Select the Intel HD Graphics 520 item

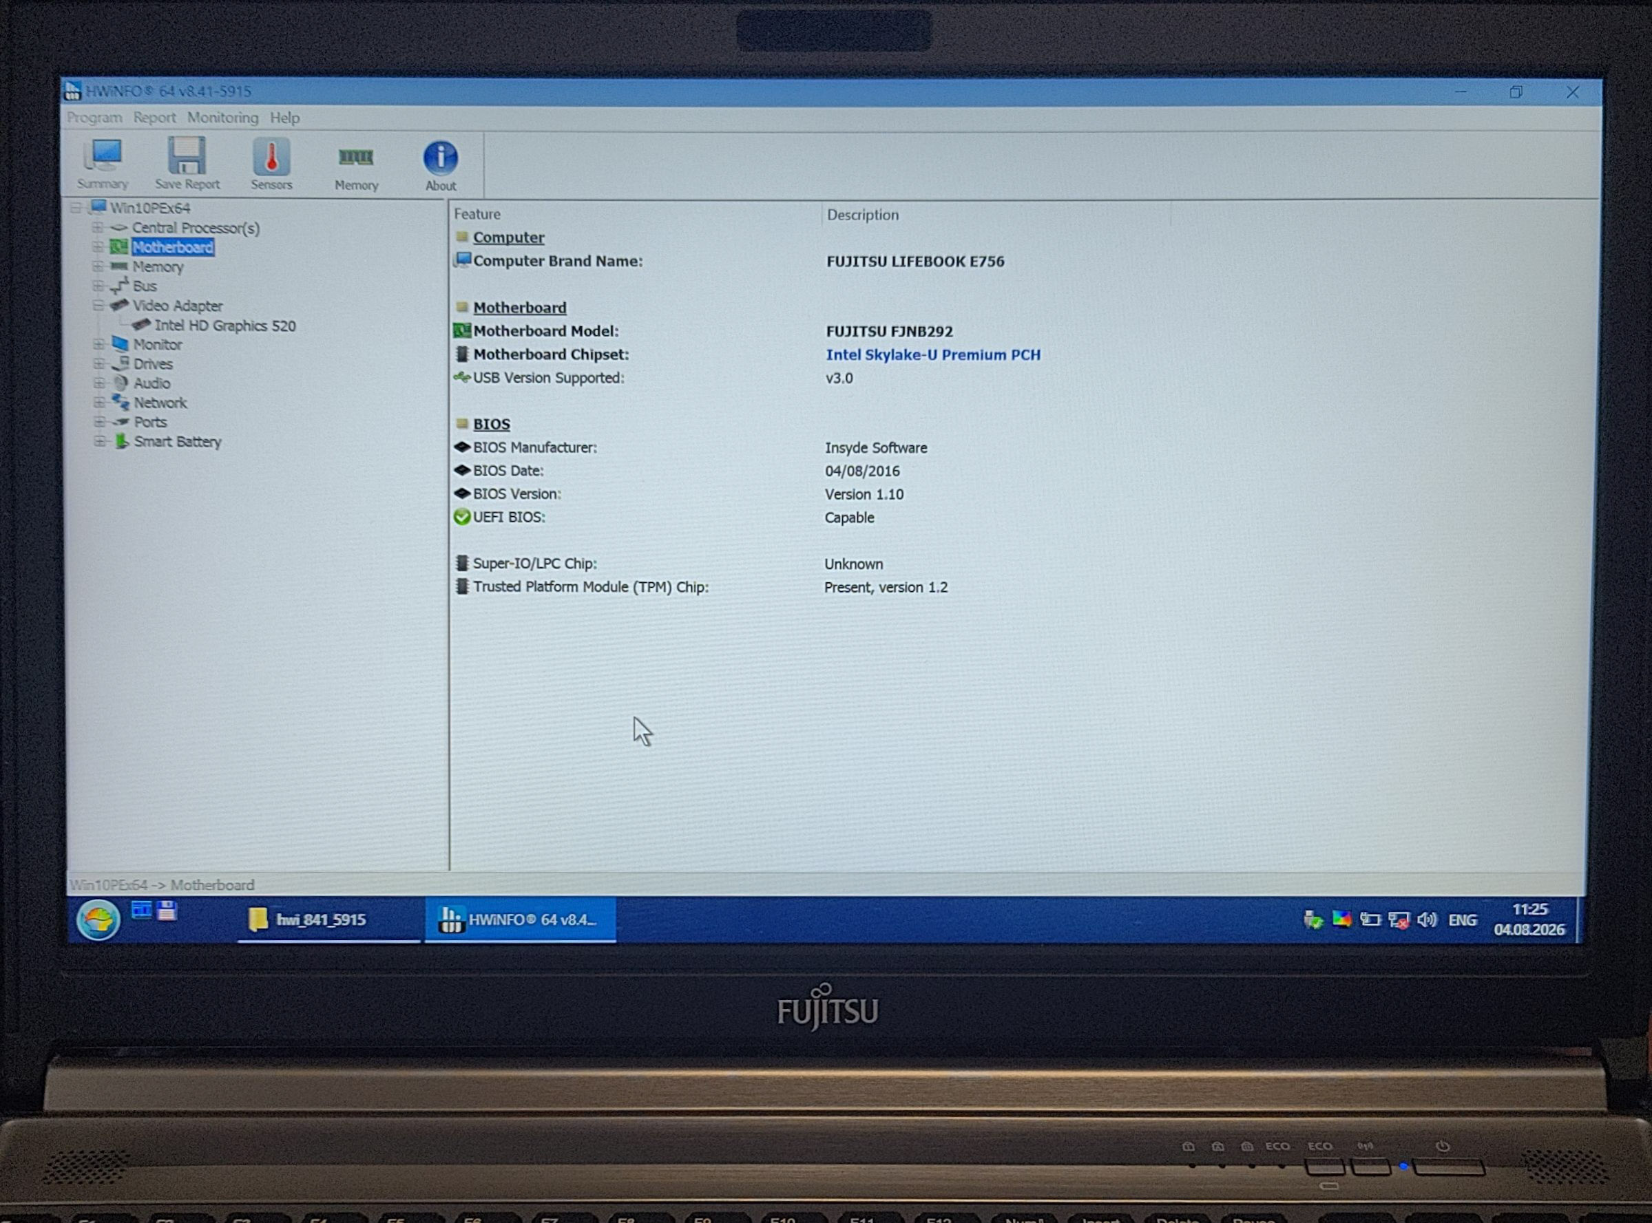click(x=224, y=326)
